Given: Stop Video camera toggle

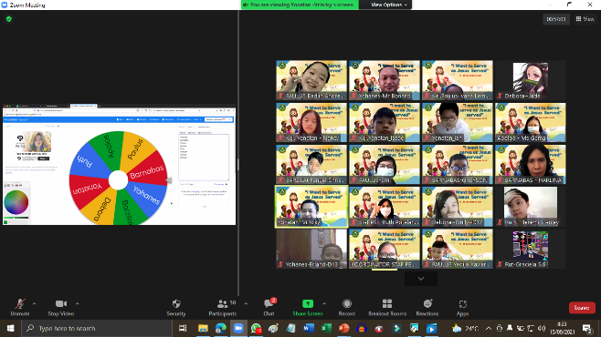Looking at the screenshot, I should click(61, 307).
